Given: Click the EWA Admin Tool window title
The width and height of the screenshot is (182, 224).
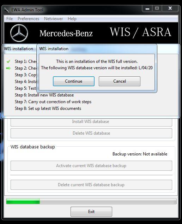Looking at the screenshot, I should pos(27,10).
